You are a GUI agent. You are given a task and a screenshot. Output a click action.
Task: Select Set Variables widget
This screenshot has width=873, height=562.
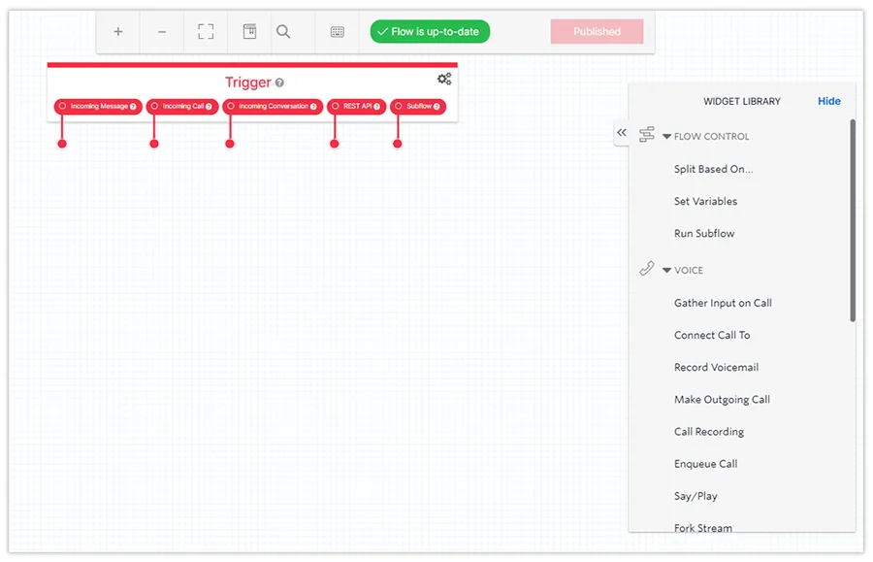pos(705,201)
